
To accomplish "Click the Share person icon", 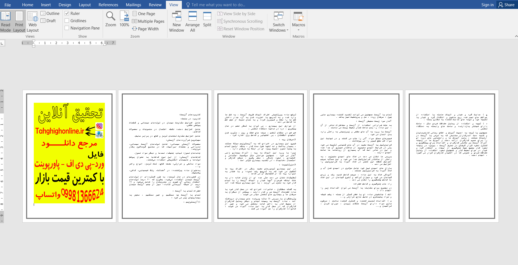I will 501,5.
